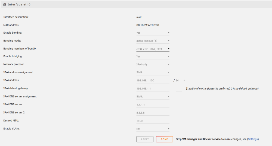This screenshot has height=146, width=272.
Task: Click the 'Network protocol:' label
Action: pyautogui.click(x=14, y=64)
